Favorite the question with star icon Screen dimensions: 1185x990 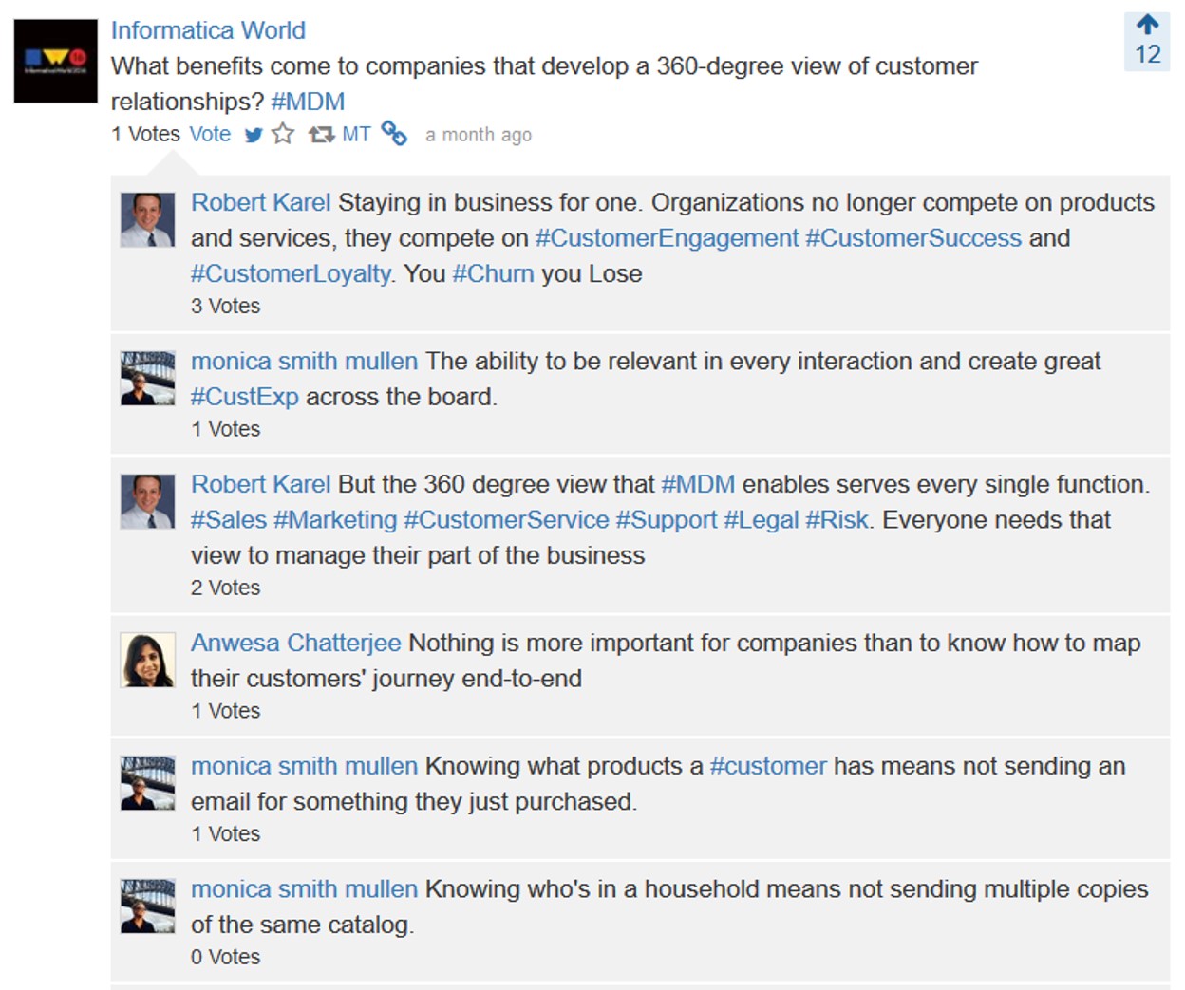pyautogui.click(x=283, y=134)
